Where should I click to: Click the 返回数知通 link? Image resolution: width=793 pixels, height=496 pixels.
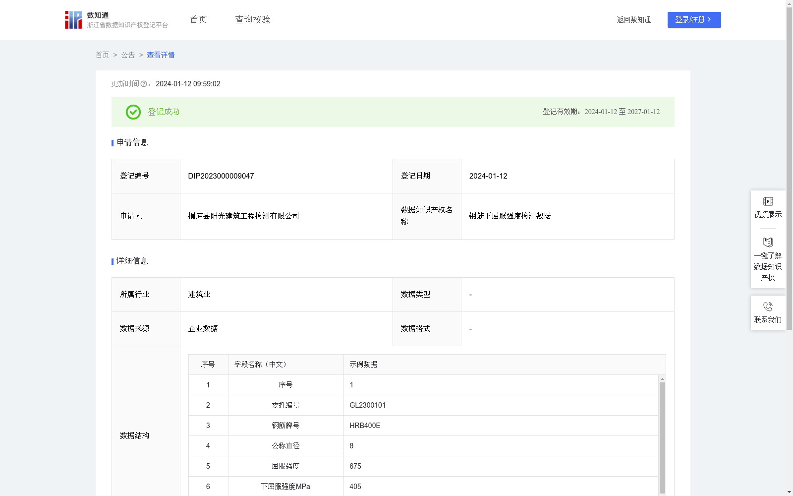coord(634,20)
